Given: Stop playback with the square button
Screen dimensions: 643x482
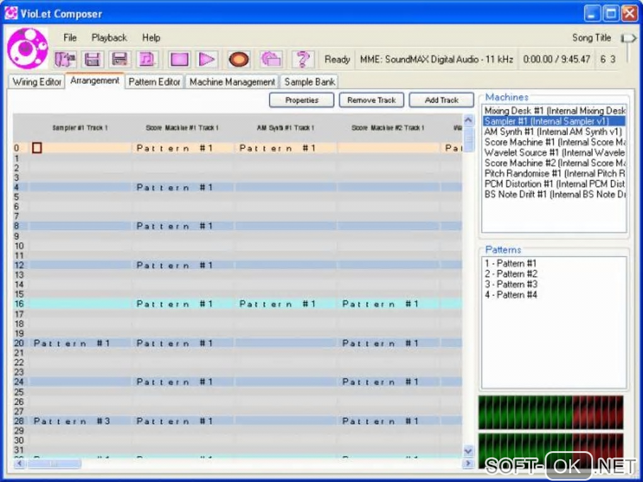Looking at the screenshot, I should [180, 59].
